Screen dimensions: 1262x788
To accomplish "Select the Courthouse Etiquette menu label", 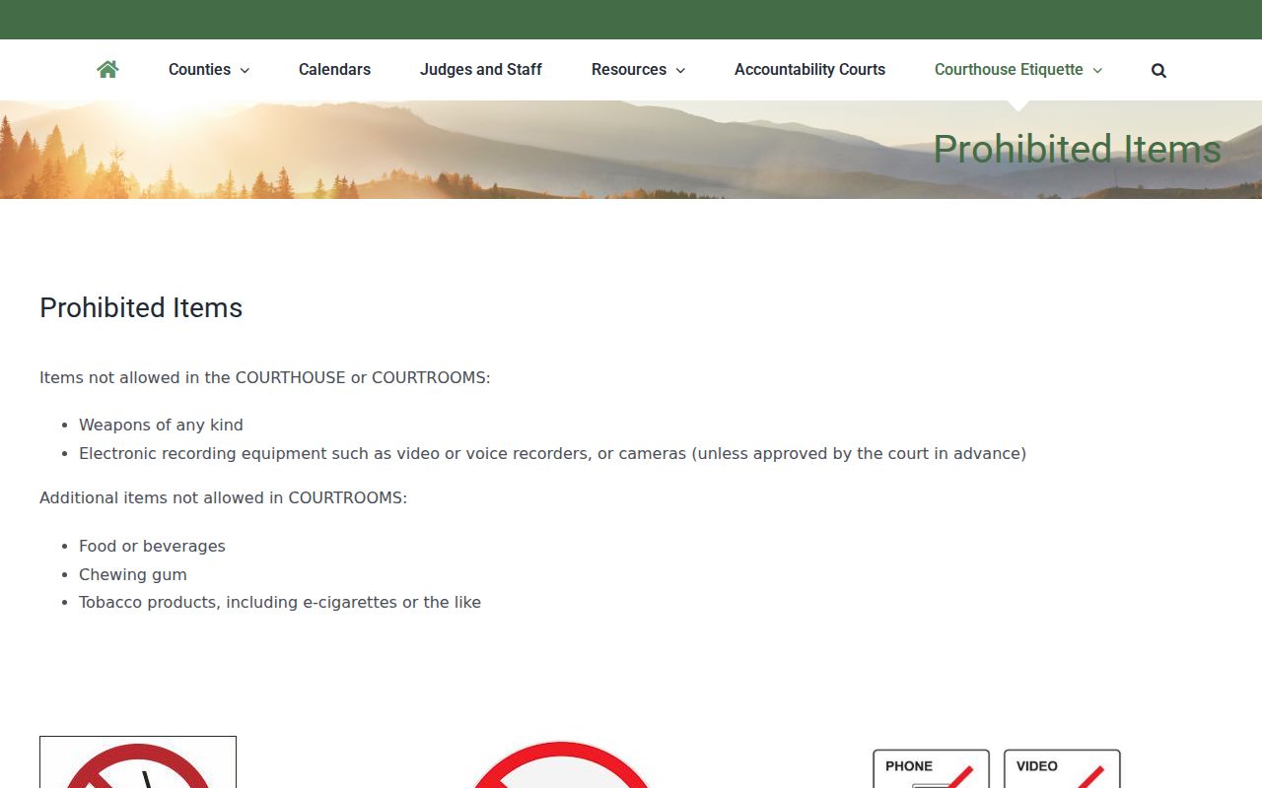I will tap(1009, 69).
